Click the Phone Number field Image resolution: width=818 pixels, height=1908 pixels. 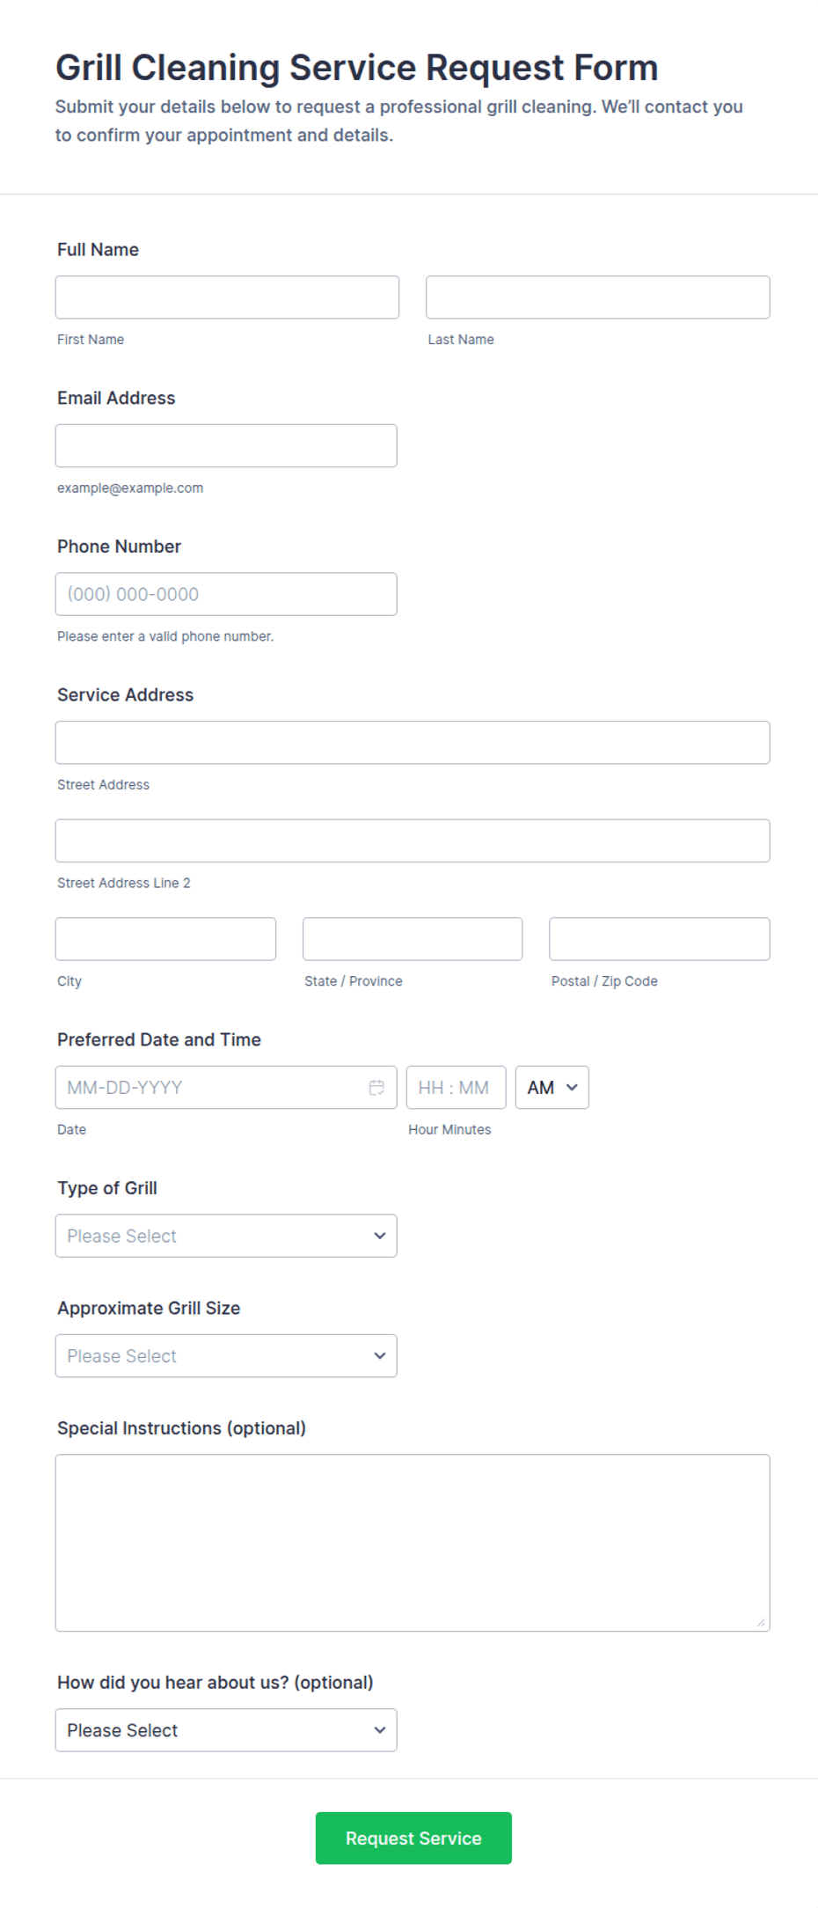226,594
